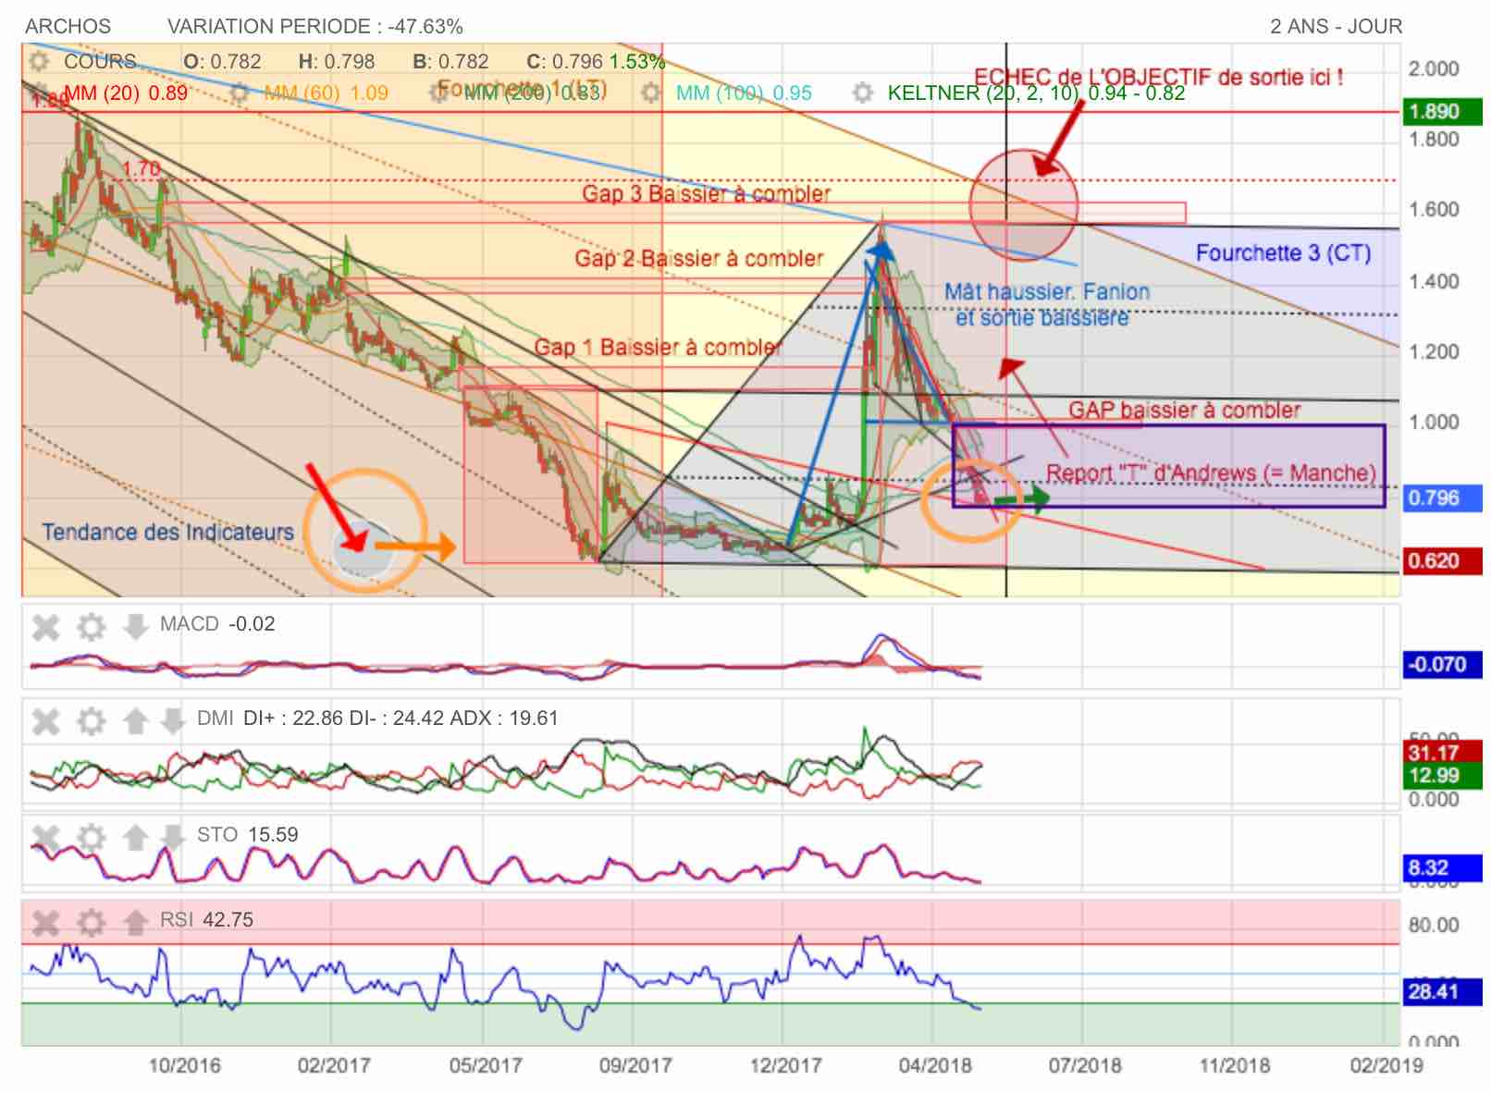This screenshot has height=1093, width=1491.
Task: Click the 10/2016 date on the time axis
Action: (184, 1065)
